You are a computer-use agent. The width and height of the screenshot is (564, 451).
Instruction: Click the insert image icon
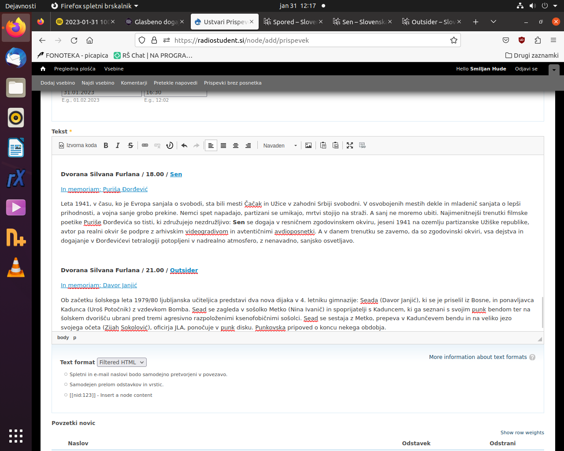(308, 145)
